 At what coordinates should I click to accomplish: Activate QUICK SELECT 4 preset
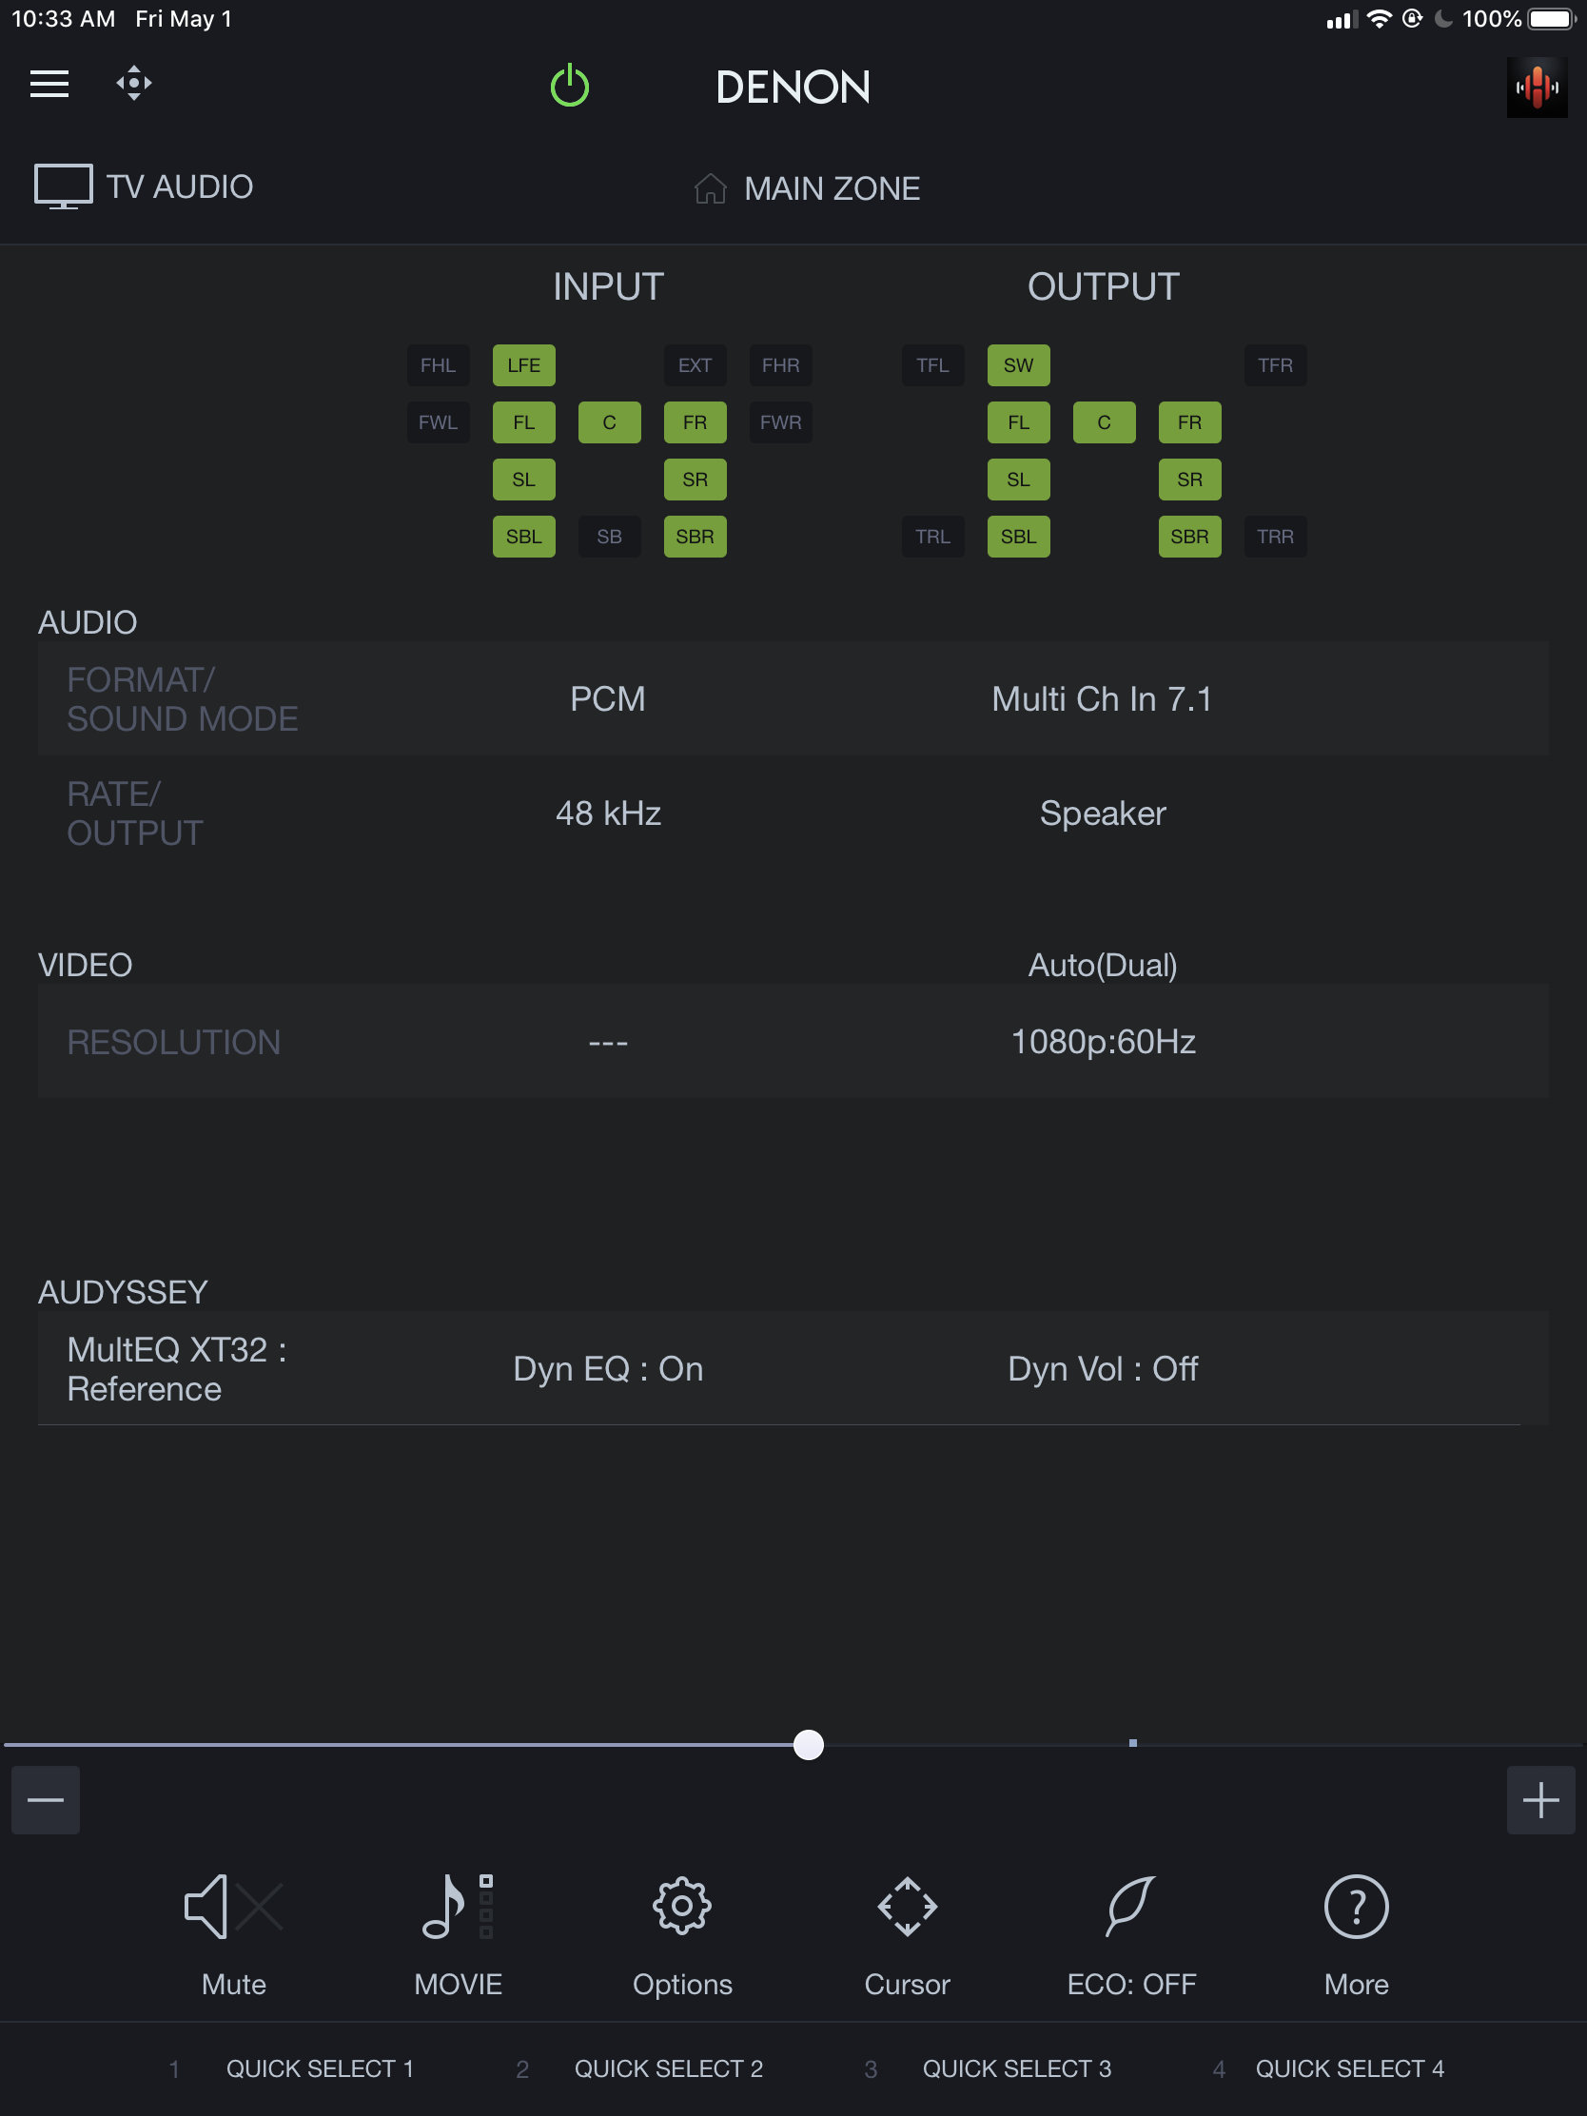pyautogui.click(x=1349, y=2069)
